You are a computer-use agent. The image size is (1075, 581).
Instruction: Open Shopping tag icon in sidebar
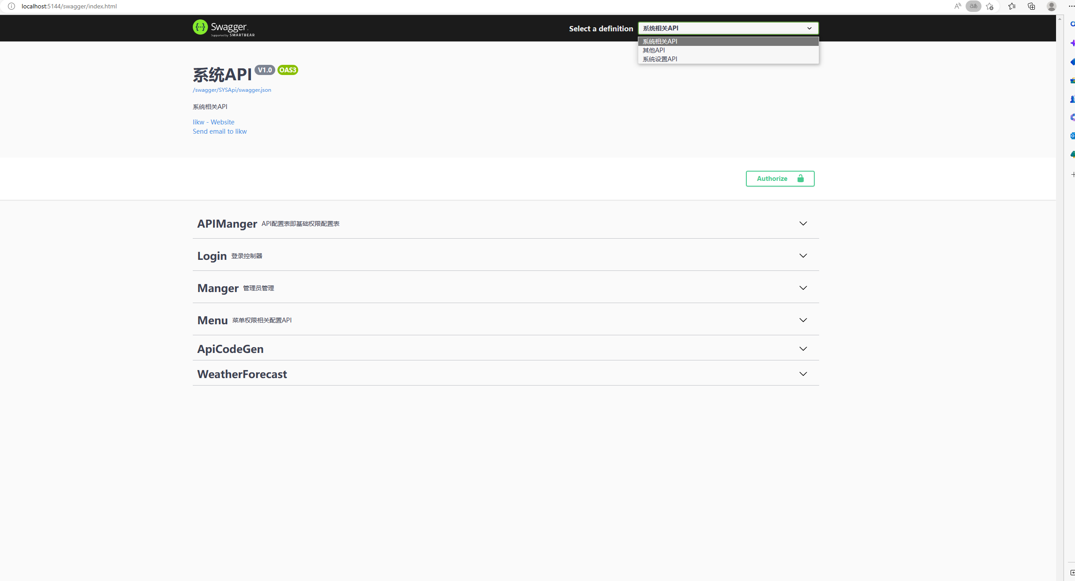(x=1072, y=62)
